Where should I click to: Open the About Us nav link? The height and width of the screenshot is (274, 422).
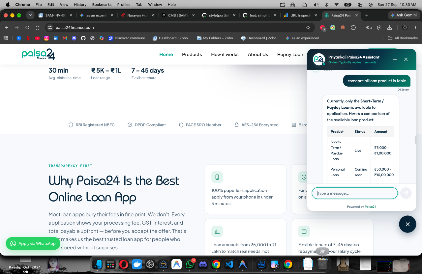pos(258,54)
